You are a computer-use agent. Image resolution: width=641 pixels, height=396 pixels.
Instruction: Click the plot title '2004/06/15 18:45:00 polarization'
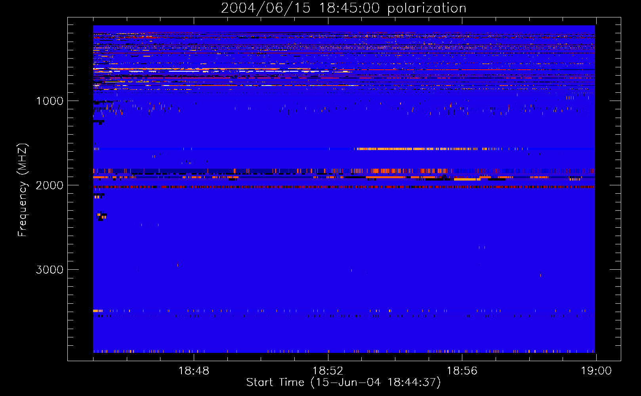point(343,8)
